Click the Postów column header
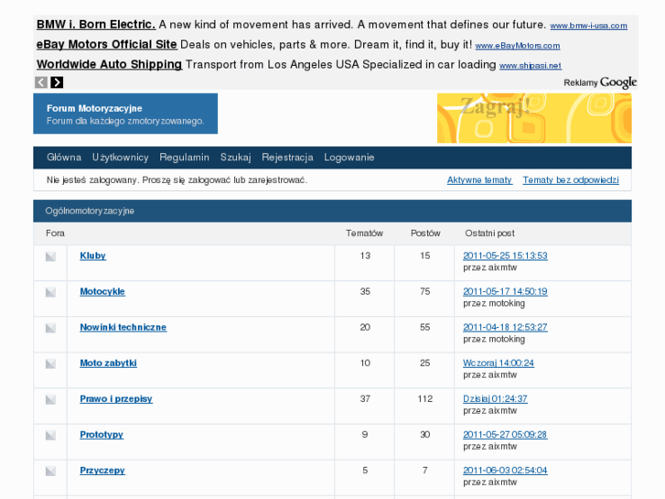This screenshot has width=665, height=499. [x=425, y=233]
